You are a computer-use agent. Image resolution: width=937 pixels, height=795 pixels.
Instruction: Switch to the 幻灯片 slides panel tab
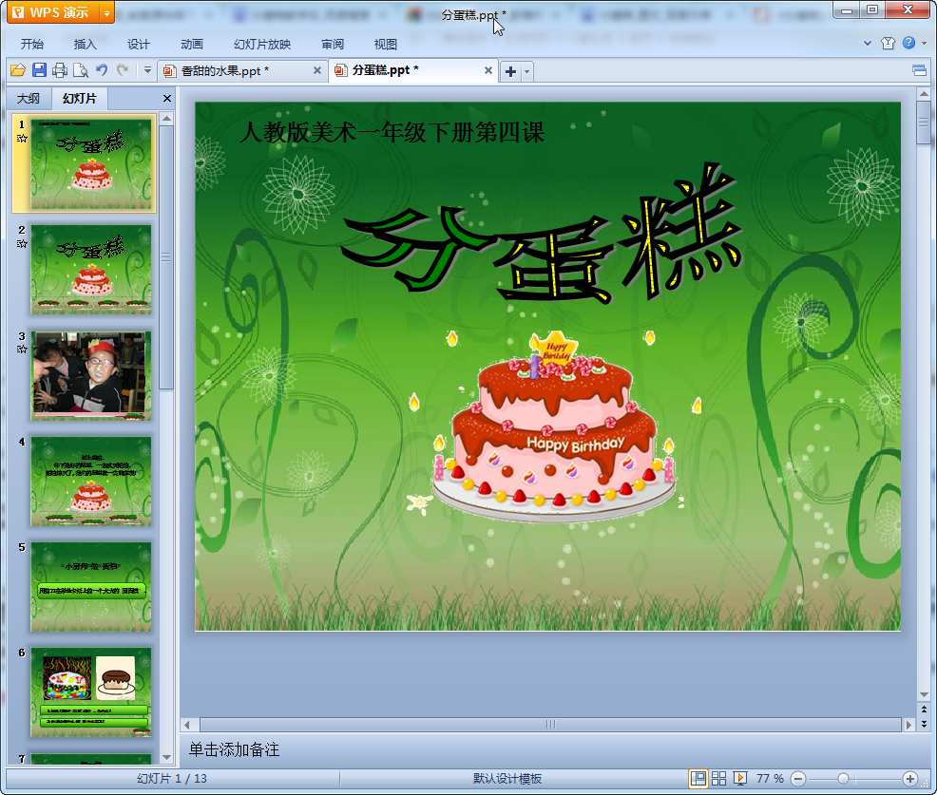[x=80, y=99]
